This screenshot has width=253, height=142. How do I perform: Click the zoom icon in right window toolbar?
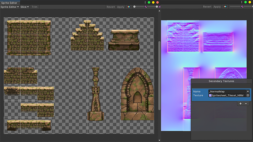(243, 7)
